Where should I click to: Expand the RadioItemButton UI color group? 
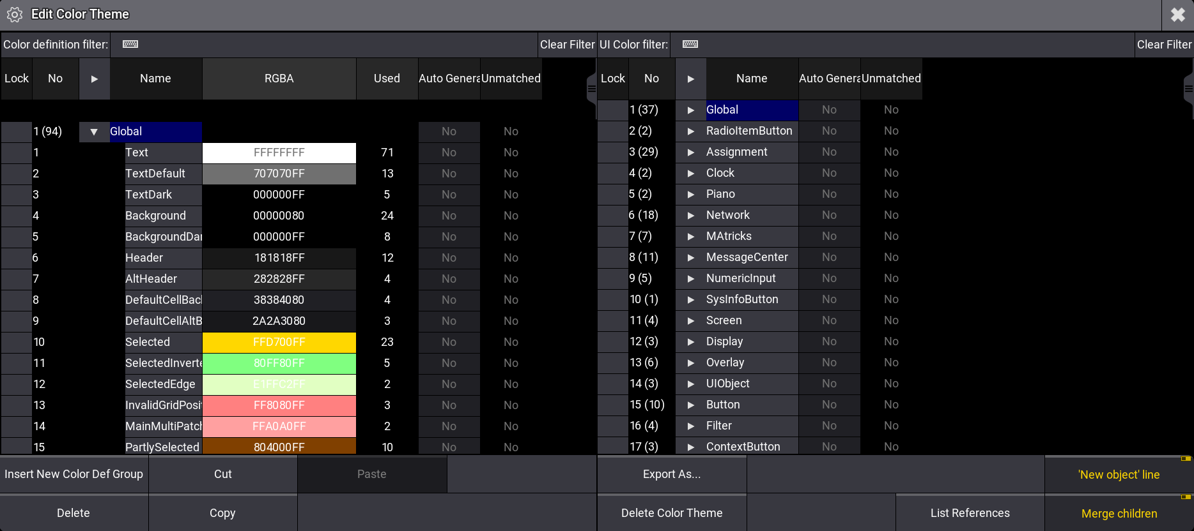691,131
